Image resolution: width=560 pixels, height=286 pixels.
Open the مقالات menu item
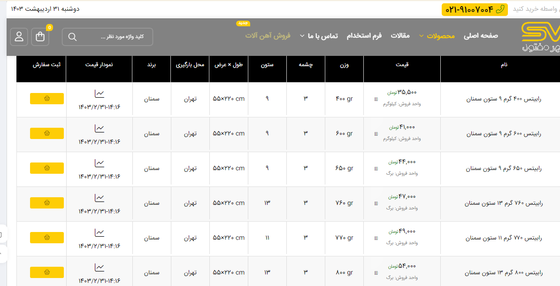coord(400,36)
